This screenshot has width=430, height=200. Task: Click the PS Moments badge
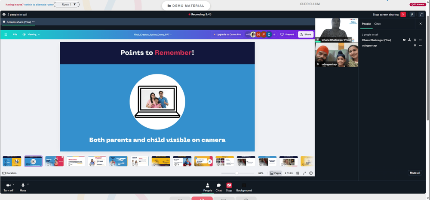click(x=417, y=4)
